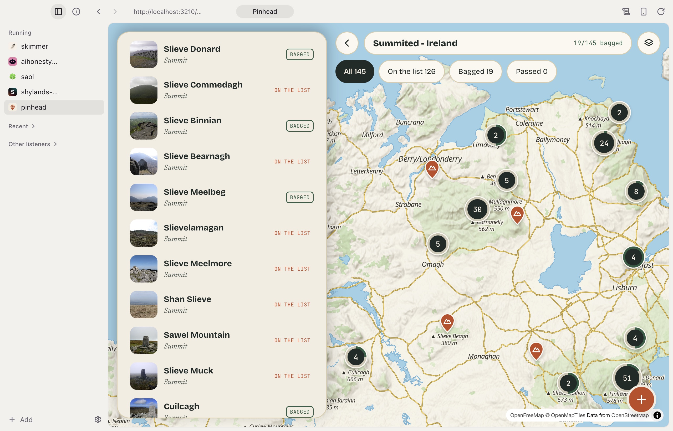
Task: Open Slieve Donard thumbnail photo
Action: (144, 54)
